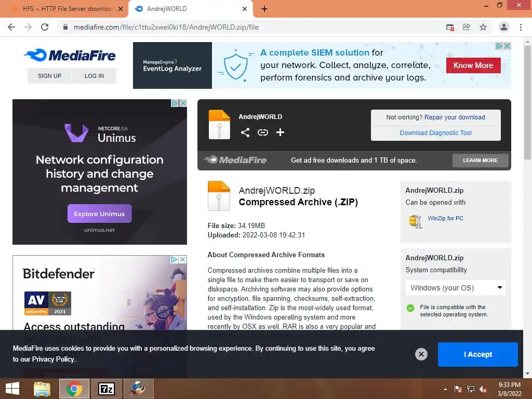
Task: Click the share icon under AndrejWORLD
Action: click(245, 132)
